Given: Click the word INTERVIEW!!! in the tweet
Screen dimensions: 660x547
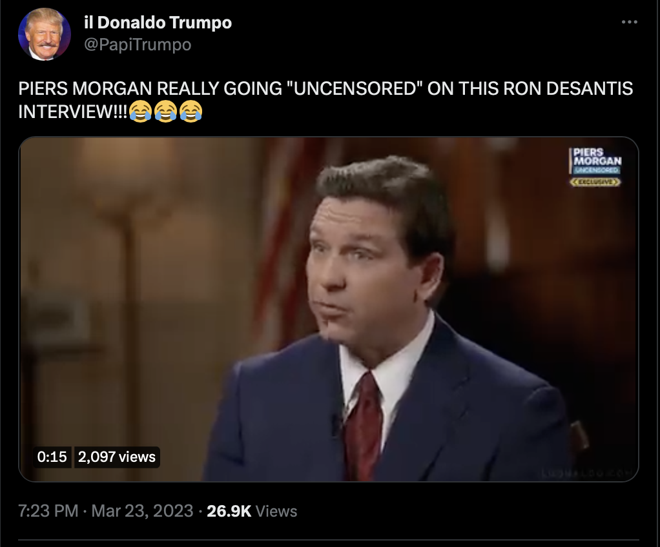Looking at the screenshot, I should point(73,112).
